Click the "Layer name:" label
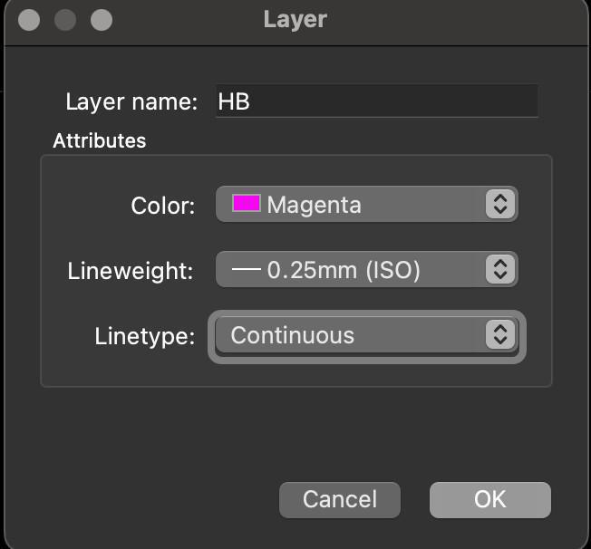The height and width of the screenshot is (549, 591). [131, 101]
